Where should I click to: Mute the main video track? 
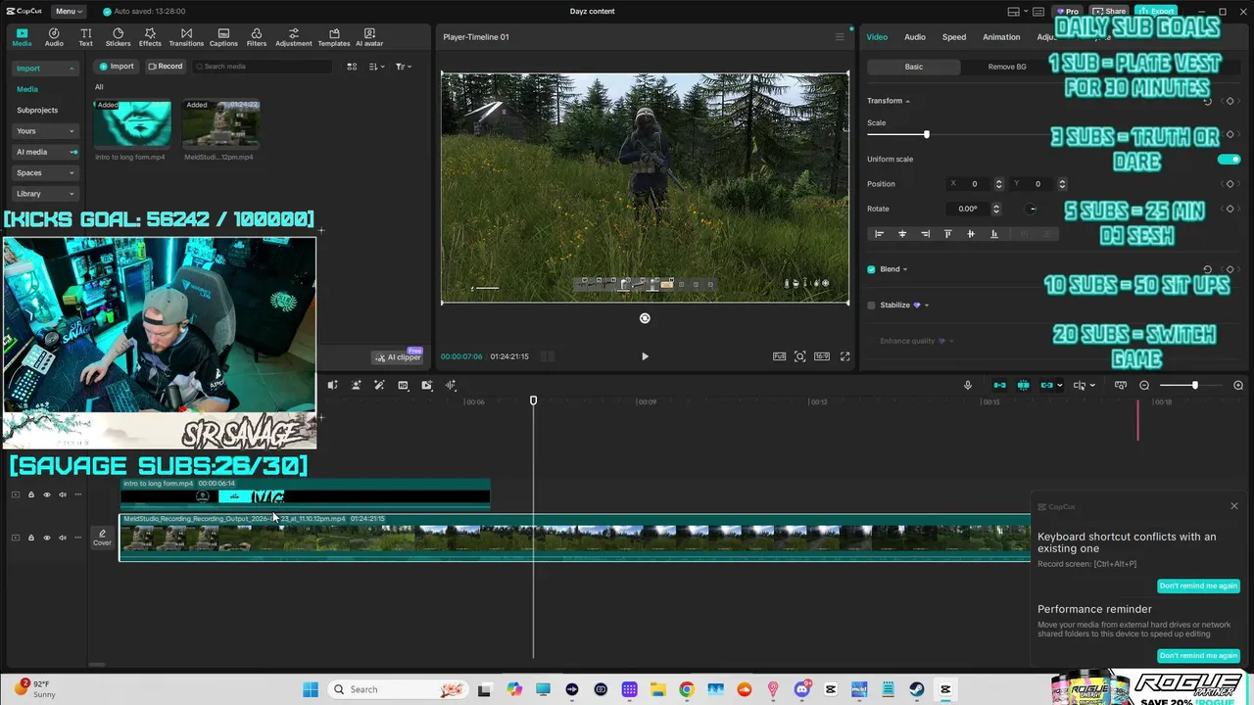63,538
